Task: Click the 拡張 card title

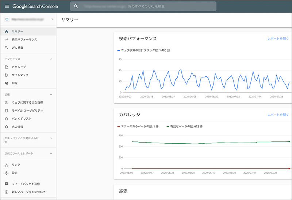Action: click(x=123, y=191)
